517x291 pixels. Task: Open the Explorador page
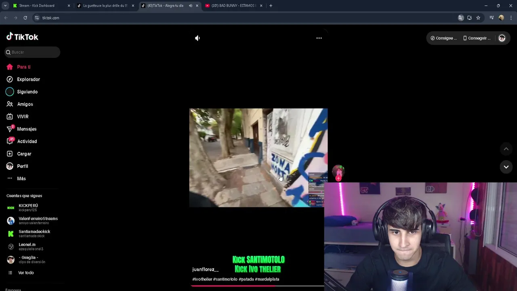(x=23, y=79)
